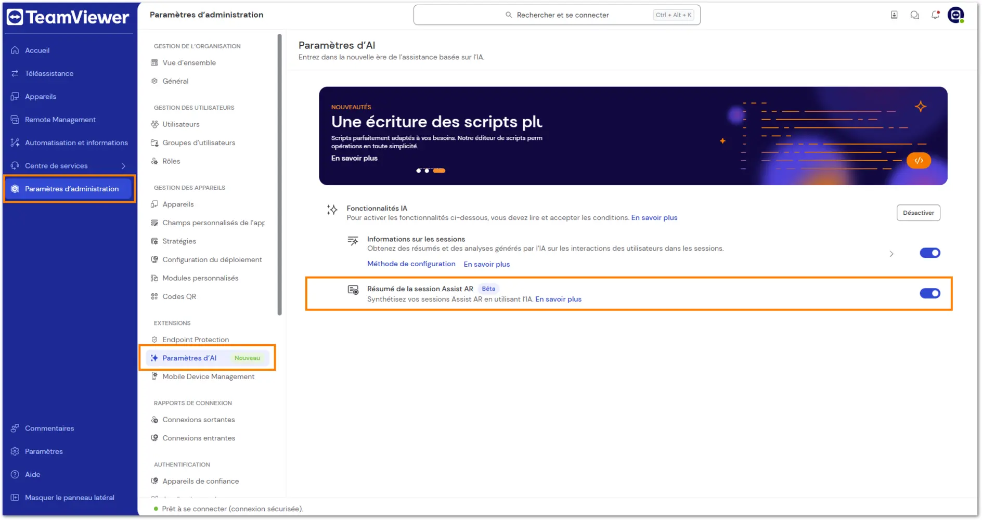Screen dimensions: 982x520
Task: Open the Accueil home icon
Action: [x=15, y=50]
